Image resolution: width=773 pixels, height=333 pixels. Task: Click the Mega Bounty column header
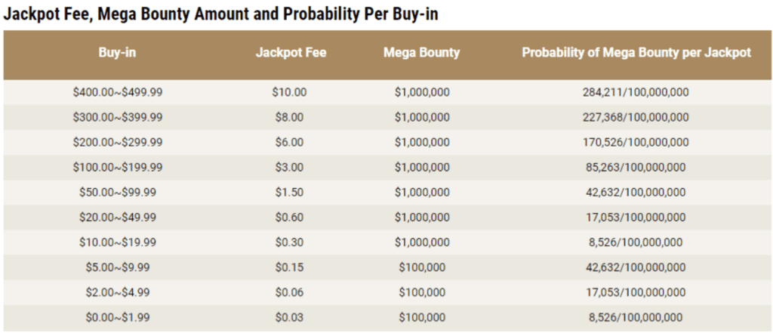421,53
